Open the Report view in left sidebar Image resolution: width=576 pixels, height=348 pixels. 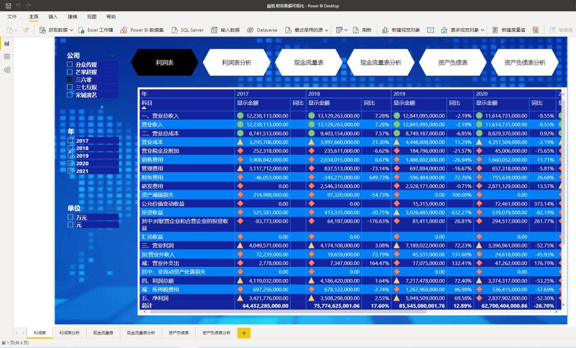click(x=7, y=43)
